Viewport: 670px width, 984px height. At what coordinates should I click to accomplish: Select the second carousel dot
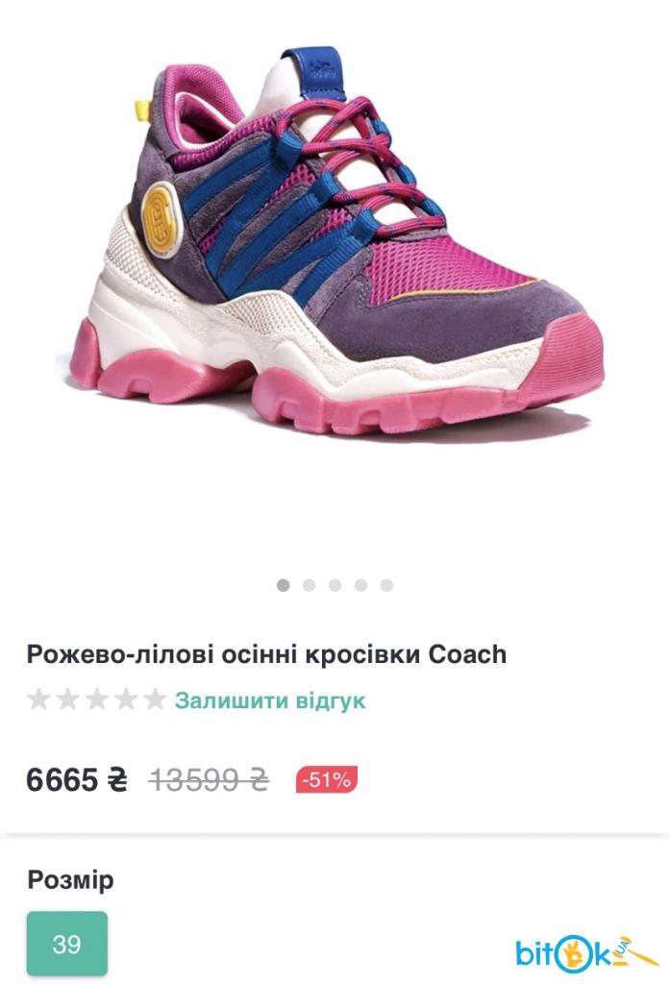tap(309, 585)
